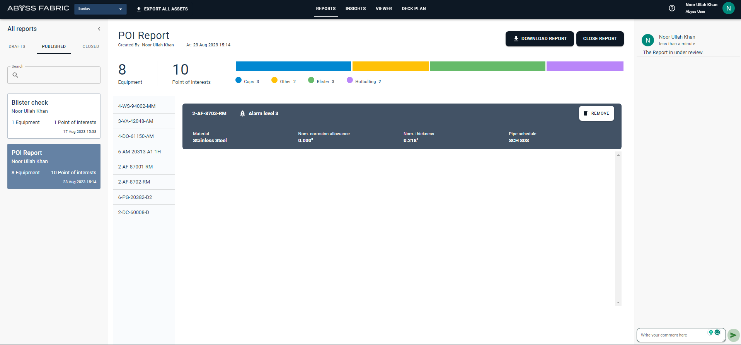The width and height of the screenshot is (741, 345).
Task: Click the green Blister bar segment
Action: coord(487,66)
